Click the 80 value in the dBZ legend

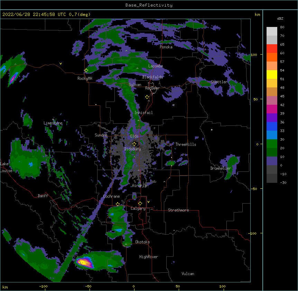pyautogui.click(x=282, y=27)
